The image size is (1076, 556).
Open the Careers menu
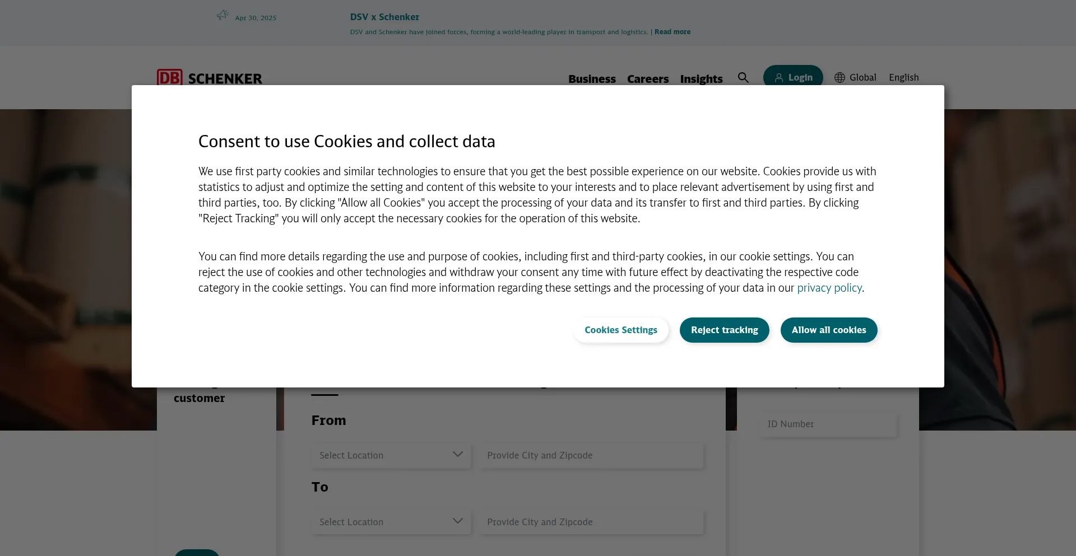point(648,79)
